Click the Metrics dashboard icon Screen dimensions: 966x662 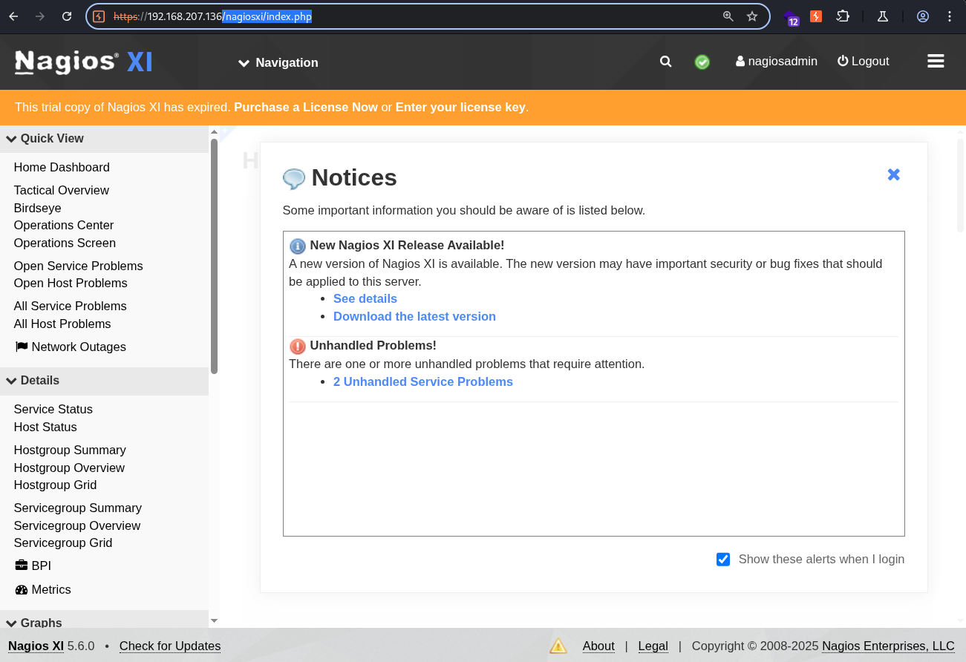pos(22,589)
